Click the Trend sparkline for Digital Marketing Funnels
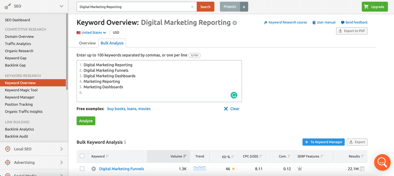The height and width of the screenshot is (176, 394). click(x=200, y=169)
